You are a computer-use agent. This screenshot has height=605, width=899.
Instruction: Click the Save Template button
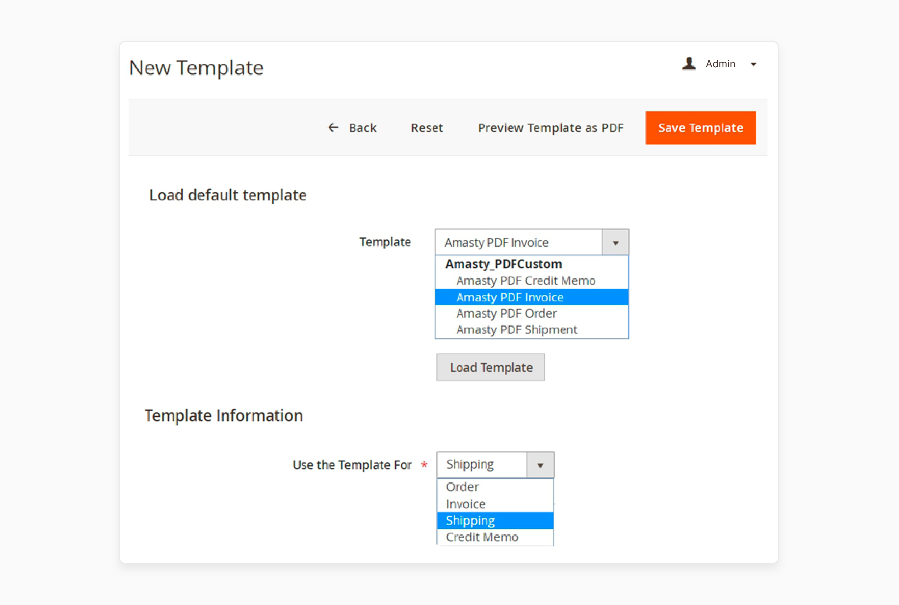pyautogui.click(x=701, y=128)
